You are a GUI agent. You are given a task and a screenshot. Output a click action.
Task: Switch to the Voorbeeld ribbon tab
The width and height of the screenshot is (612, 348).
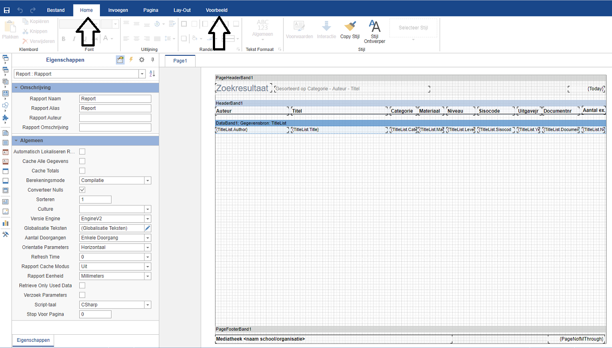pyautogui.click(x=217, y=10)
